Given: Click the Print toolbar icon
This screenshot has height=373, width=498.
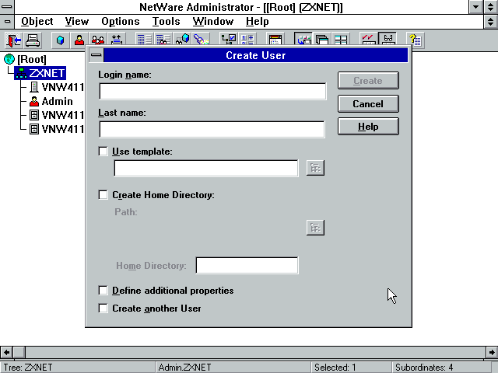Looking at the screenshot, I should [x=33, y=40].
